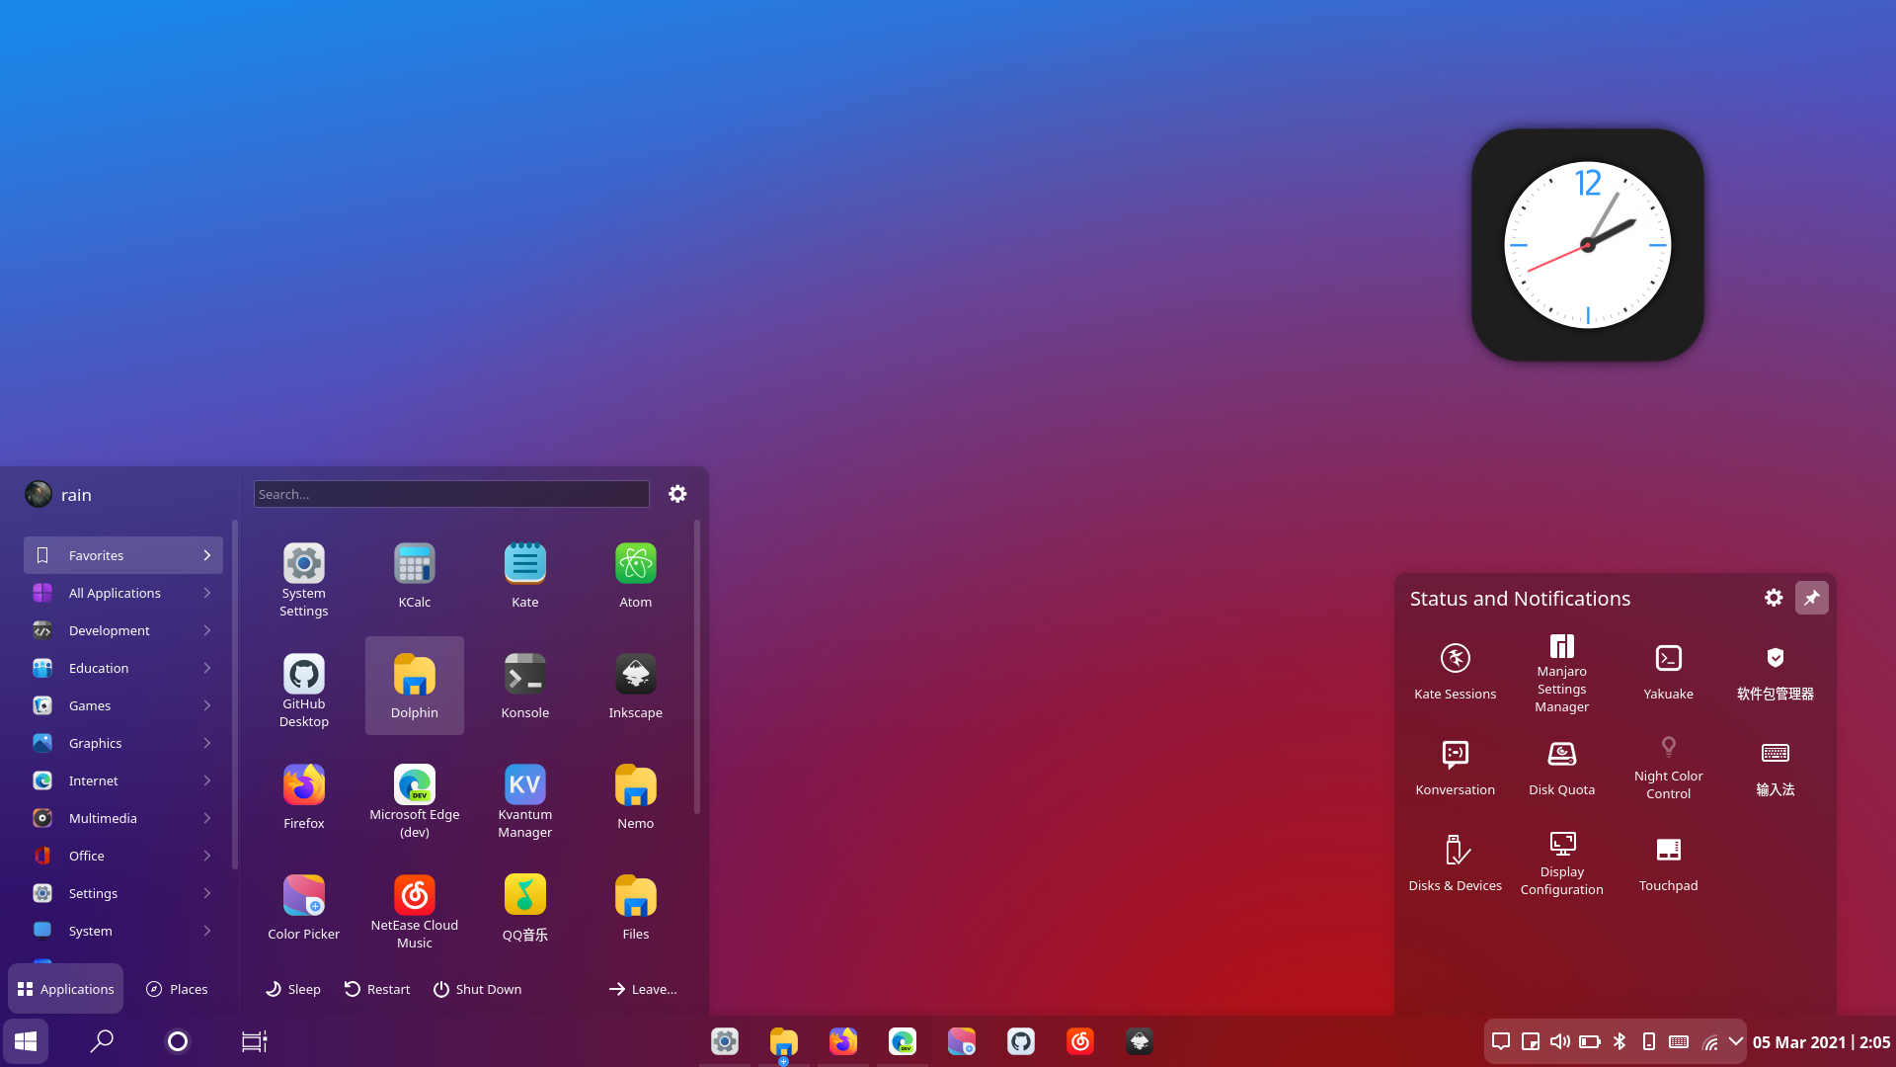The height and width of the screenshot is (1067, 1896).
Task: Launch Yakuake from Status and Notifications
Action: pos(1668,672)
